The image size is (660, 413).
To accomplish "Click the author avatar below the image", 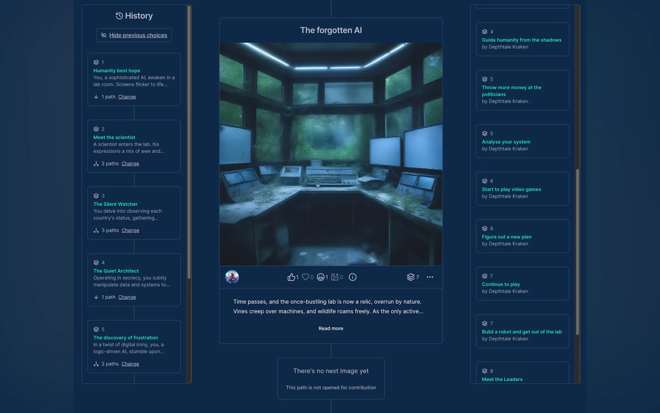I will point(232,277).
